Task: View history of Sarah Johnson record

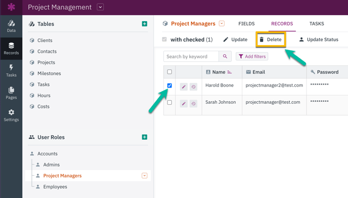Action: point(194,103)
